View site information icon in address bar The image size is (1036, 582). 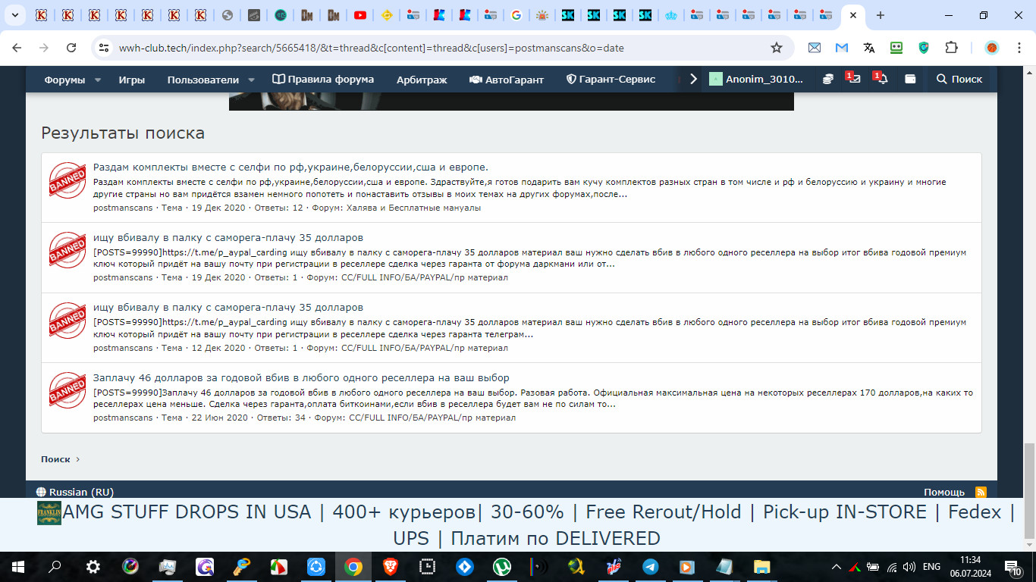tap(104, 48)
